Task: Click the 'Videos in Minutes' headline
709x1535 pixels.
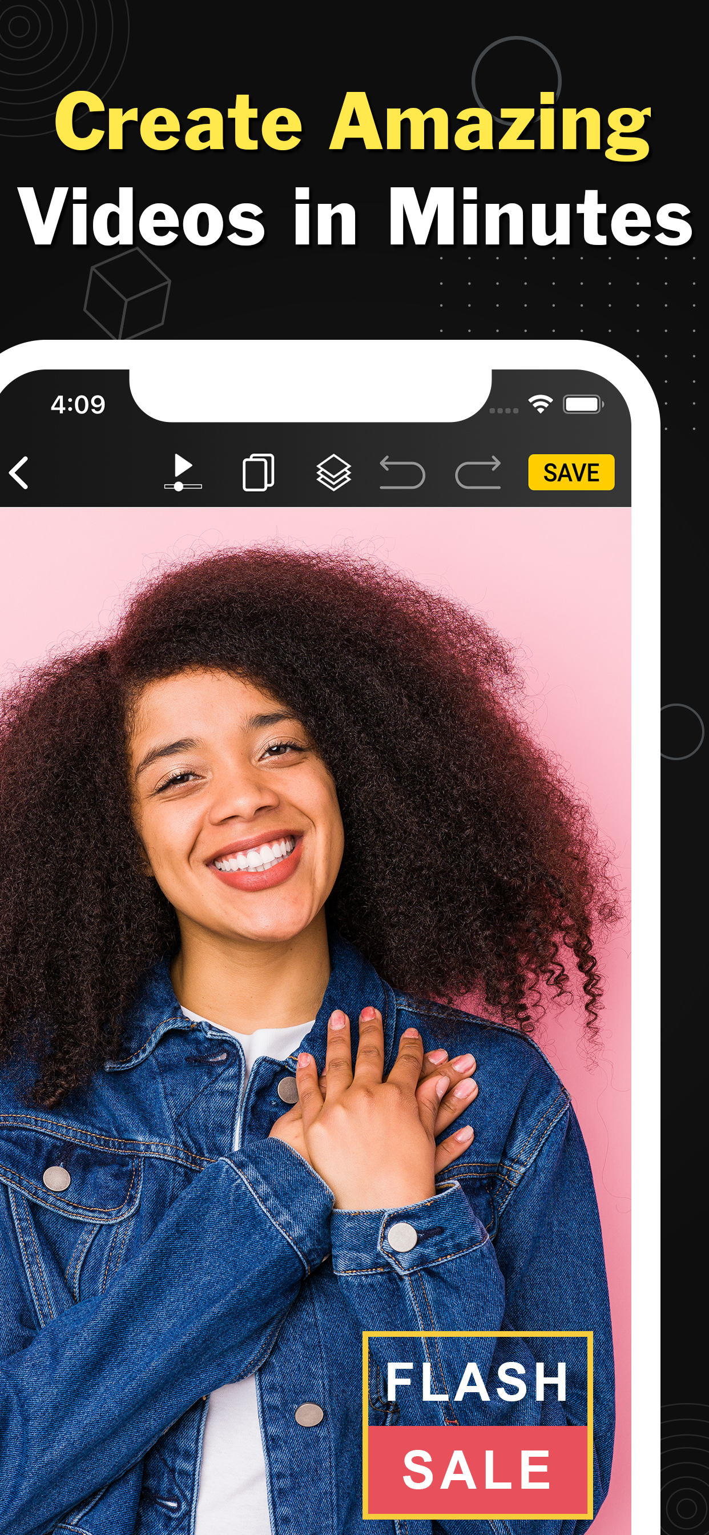Action: (356, 217)
